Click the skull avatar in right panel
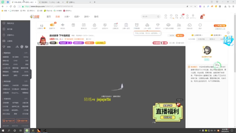The width and height of the screenshot is (236, 133). click(207, 50)
